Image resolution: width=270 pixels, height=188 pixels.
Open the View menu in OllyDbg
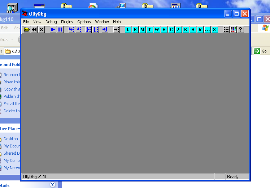click(37, 22)
